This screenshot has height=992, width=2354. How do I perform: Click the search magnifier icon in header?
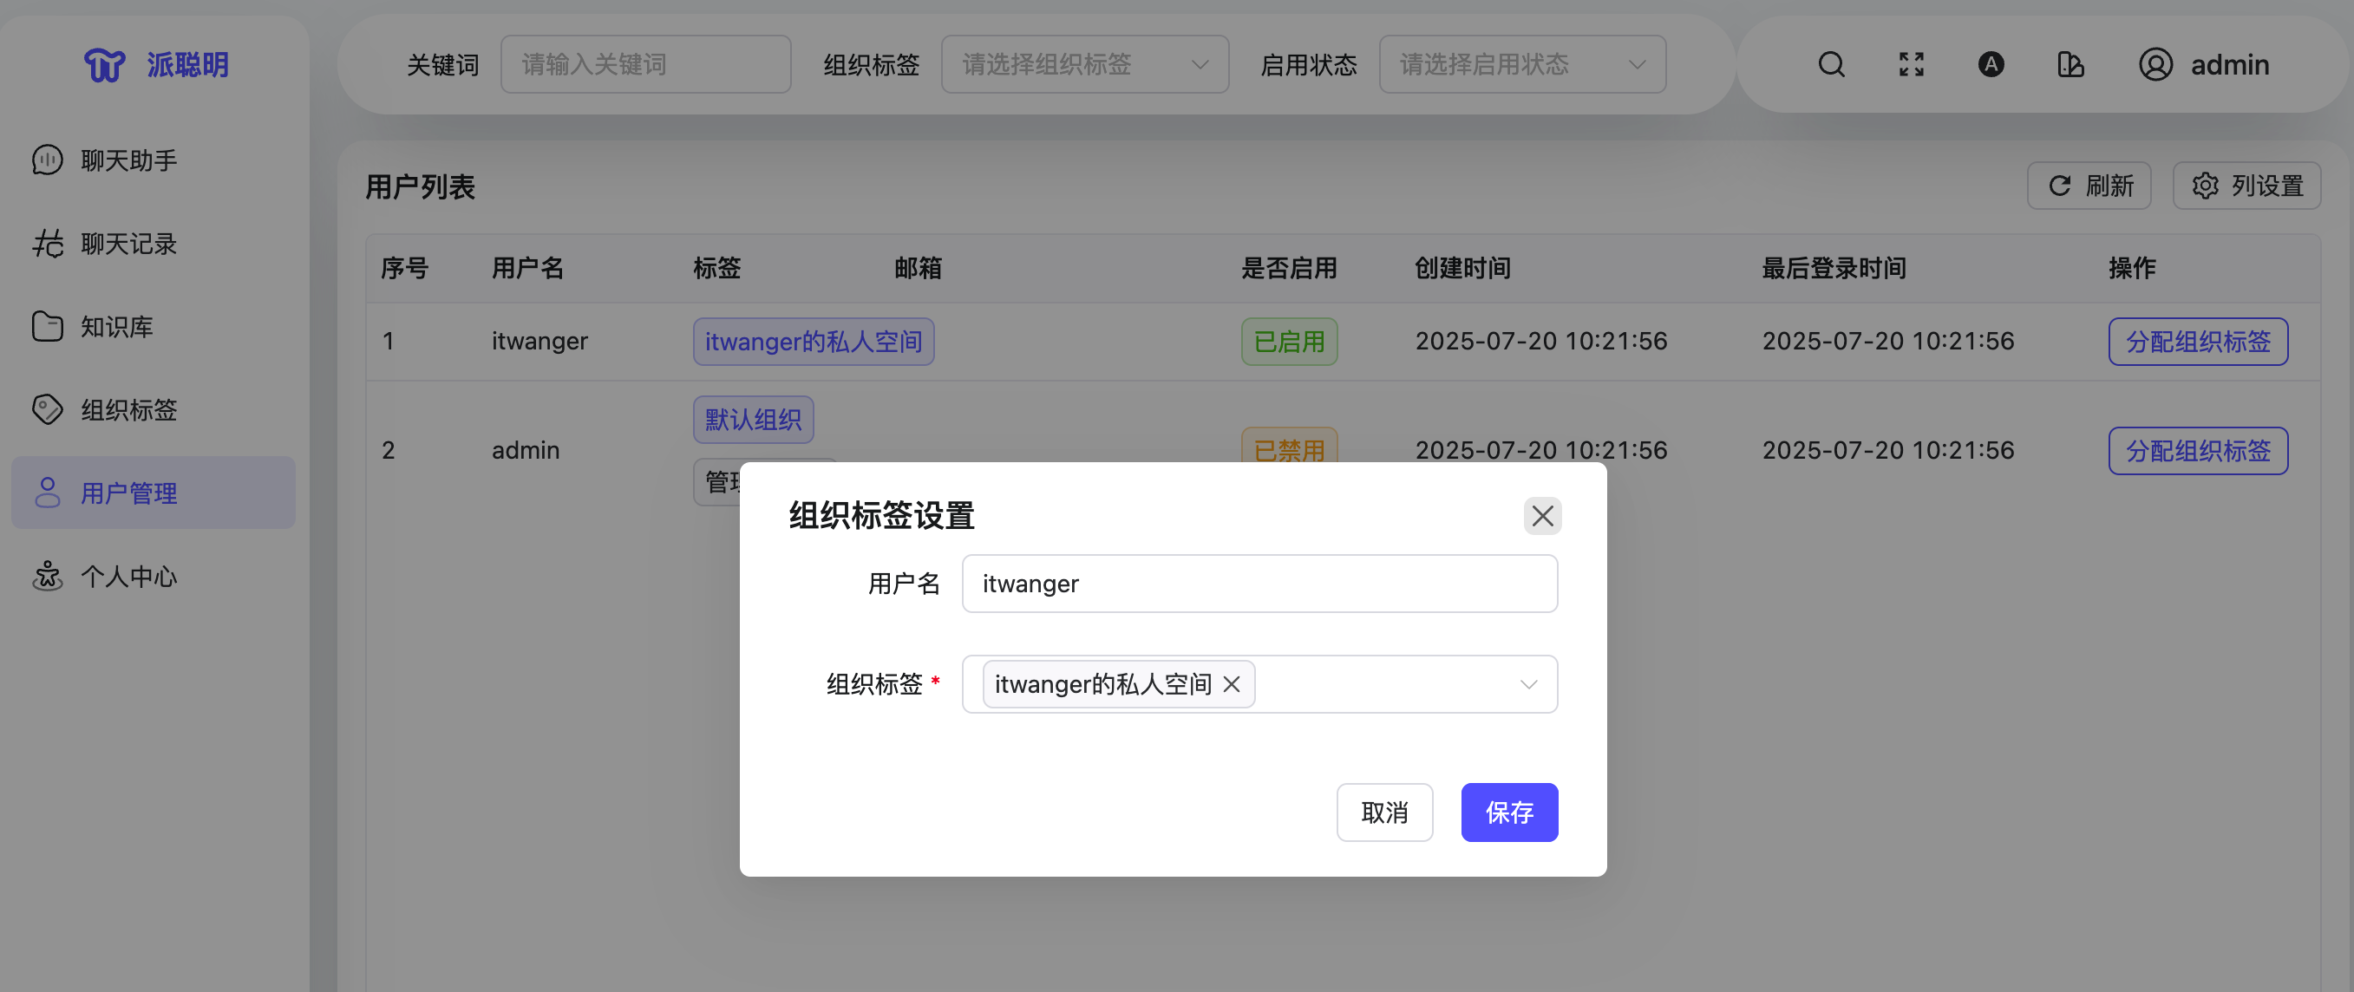(x=1830, y=65)
